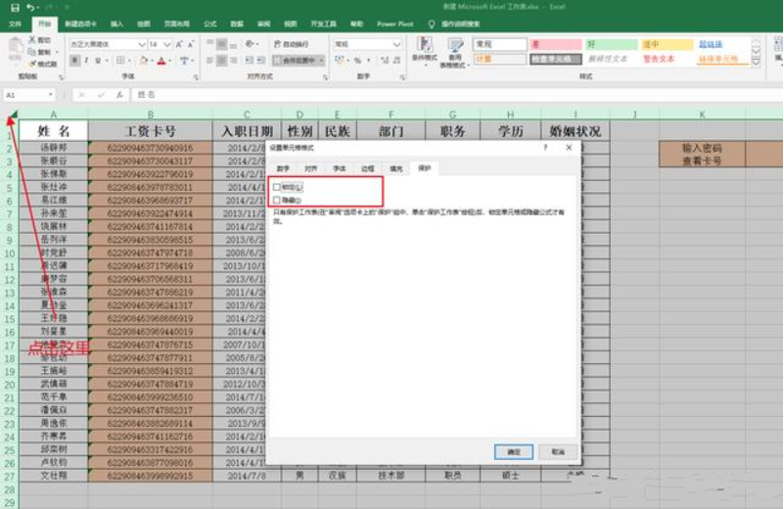The height and width of the screenshot is (509, 784).
Task: Align cell text to the bottom
Action: click(234, 44)
